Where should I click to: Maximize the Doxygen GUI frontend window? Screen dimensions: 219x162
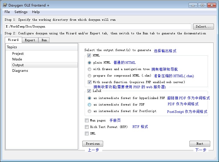(x=202, y=5)
